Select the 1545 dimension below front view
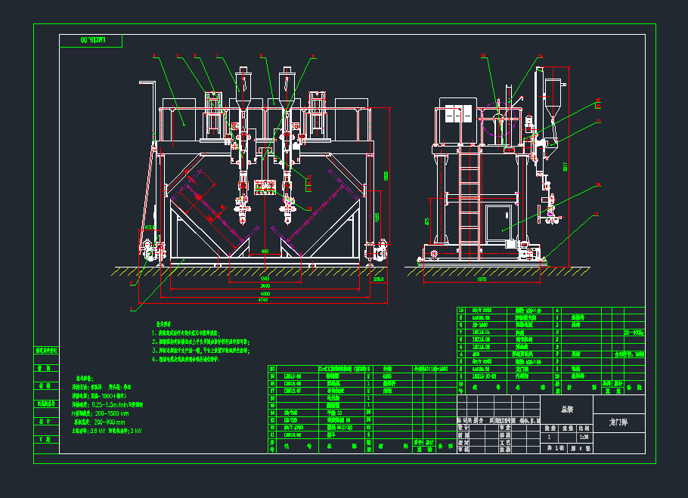Image resolution: width=688 pixels, height=498 pixels. [x=264, y=279]
